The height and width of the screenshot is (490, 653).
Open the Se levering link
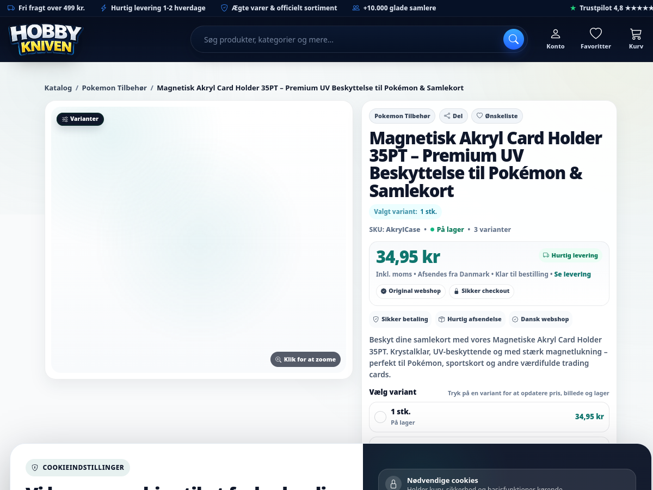[572, 274]
